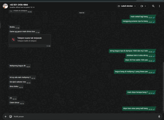
Task: Click read ticks on 'depo baru atau yang tadi bang'
Action: point(154,110)
